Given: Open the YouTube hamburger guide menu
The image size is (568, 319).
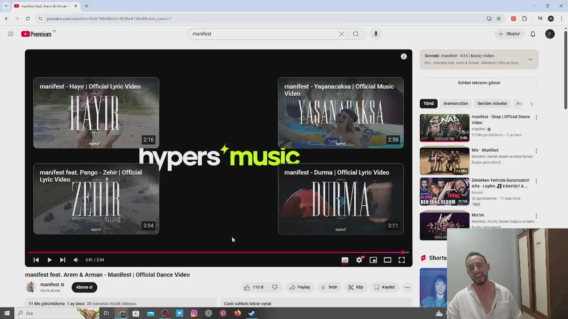Looking at the screenshot, I should click(11, 34).
